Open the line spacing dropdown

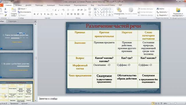(x=85, y=10)
